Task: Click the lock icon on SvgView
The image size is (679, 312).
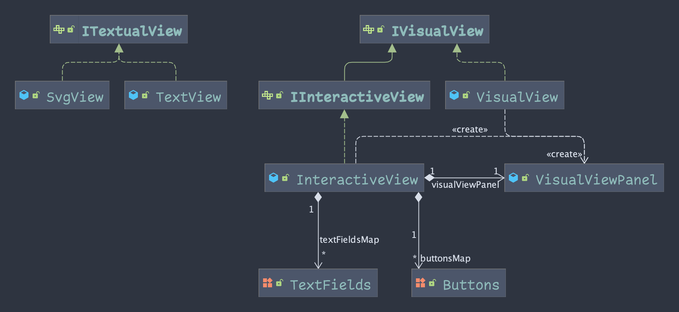Action: pos(36,95)
